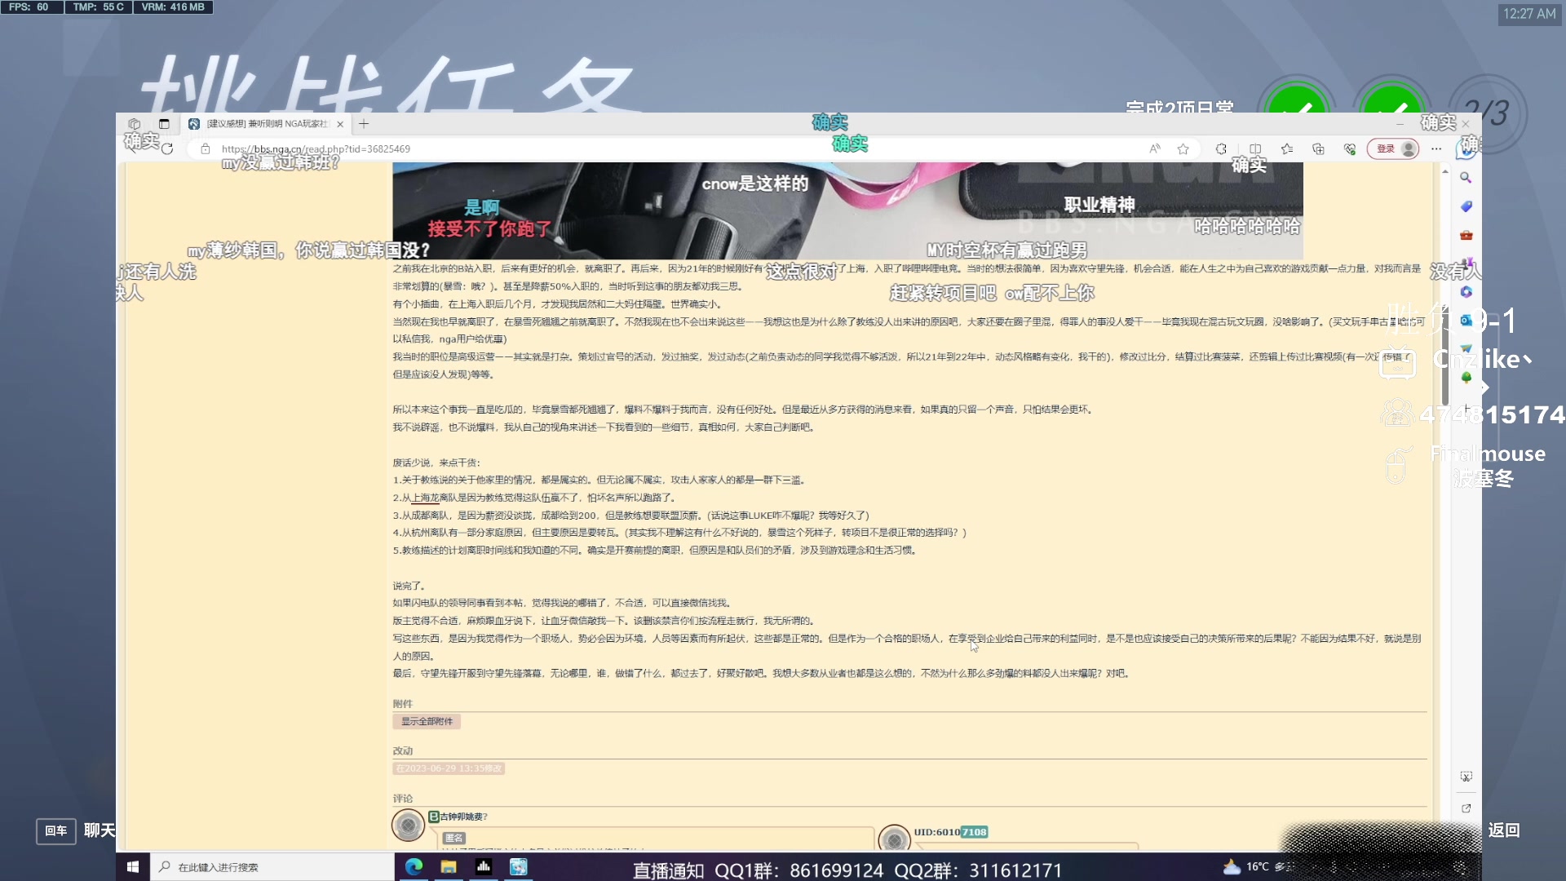This screenshot has height=881, width=1566.
Task: Open search from the Edge sidebar
Action: click(x=1466, y=177)
